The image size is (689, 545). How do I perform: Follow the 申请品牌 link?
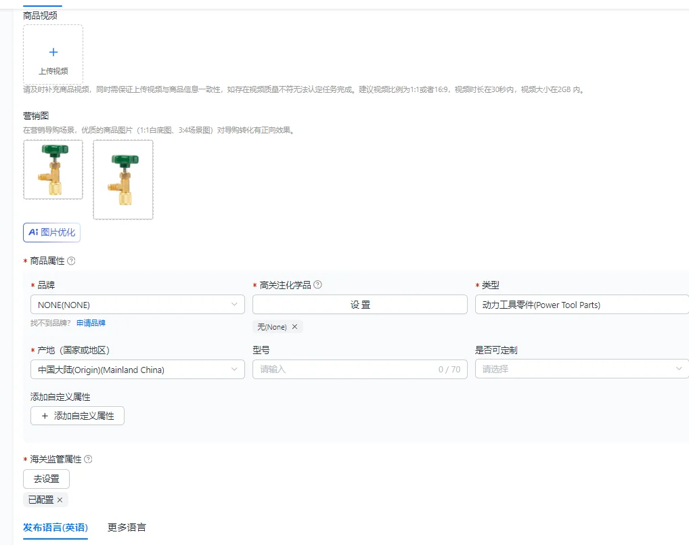coord(91,323)
